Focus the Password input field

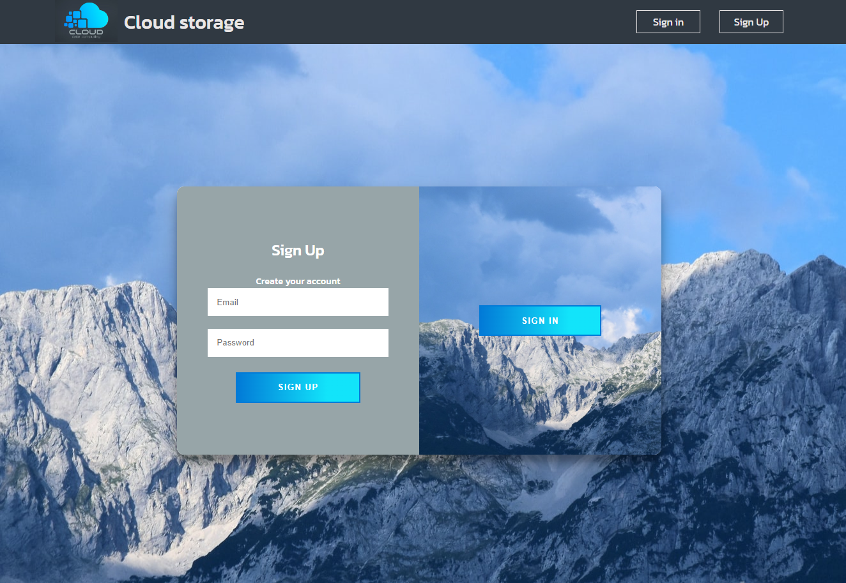pyautogui.click(x=298, y=342)
